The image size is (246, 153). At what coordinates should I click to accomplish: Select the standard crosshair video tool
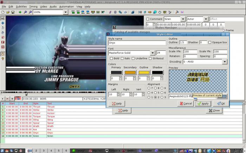[x=3, y=18]
